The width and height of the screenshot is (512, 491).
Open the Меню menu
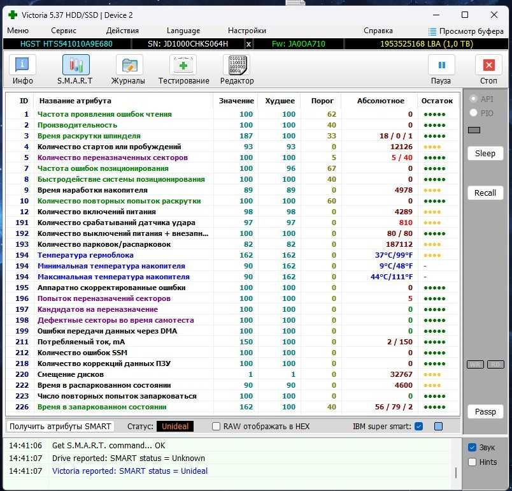18,31
